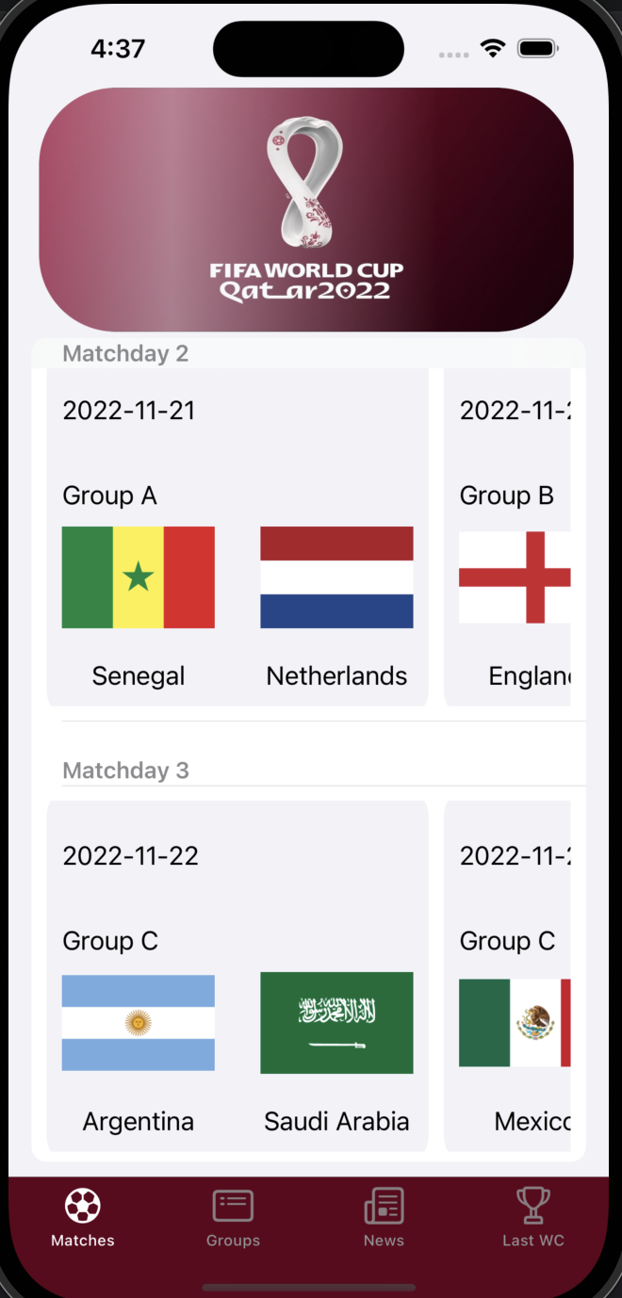This screenshot has width=622, height=1298.
Task: Tap the battery indicator in status bar
Action: tap(537, 48)
